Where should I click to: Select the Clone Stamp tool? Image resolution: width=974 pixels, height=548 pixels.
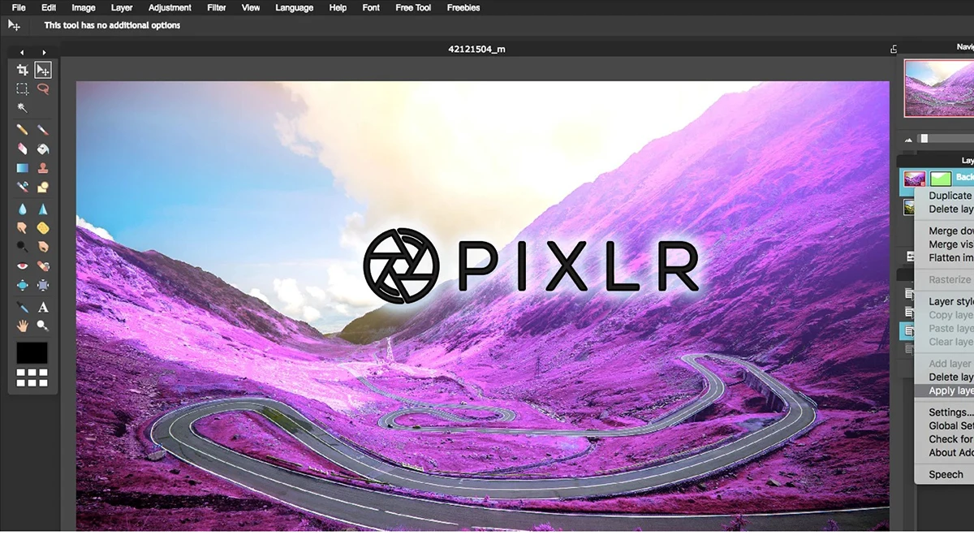[x=43, y=168]
